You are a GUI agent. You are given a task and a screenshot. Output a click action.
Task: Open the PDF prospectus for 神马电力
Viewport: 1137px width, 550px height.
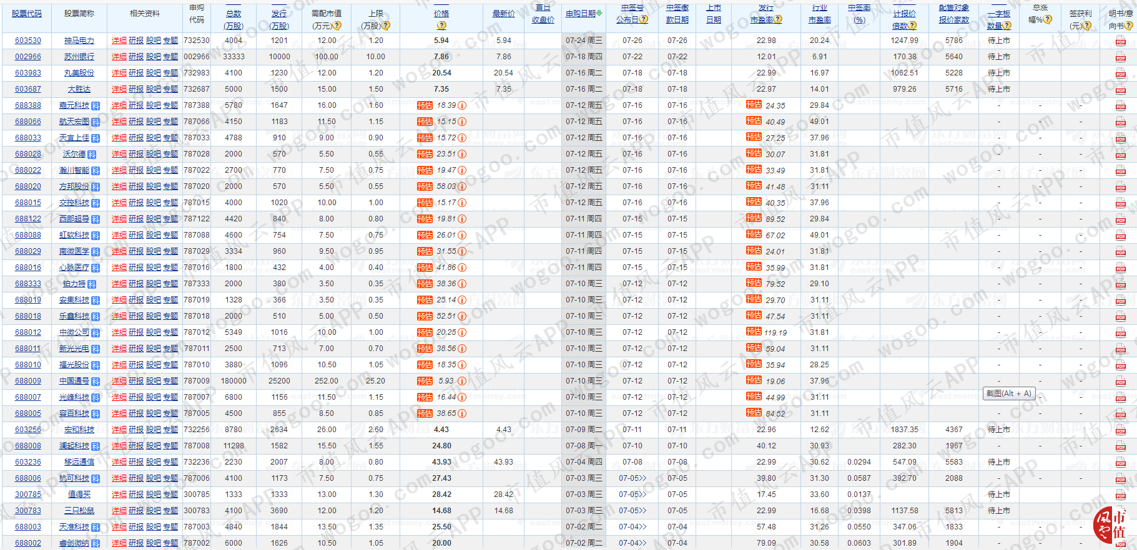(x=1120, y=41)
